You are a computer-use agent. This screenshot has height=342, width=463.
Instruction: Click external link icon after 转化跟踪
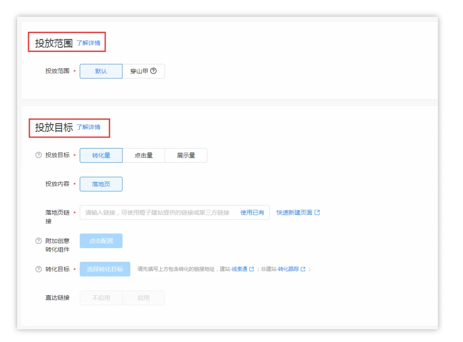click(x=303, y=269)
